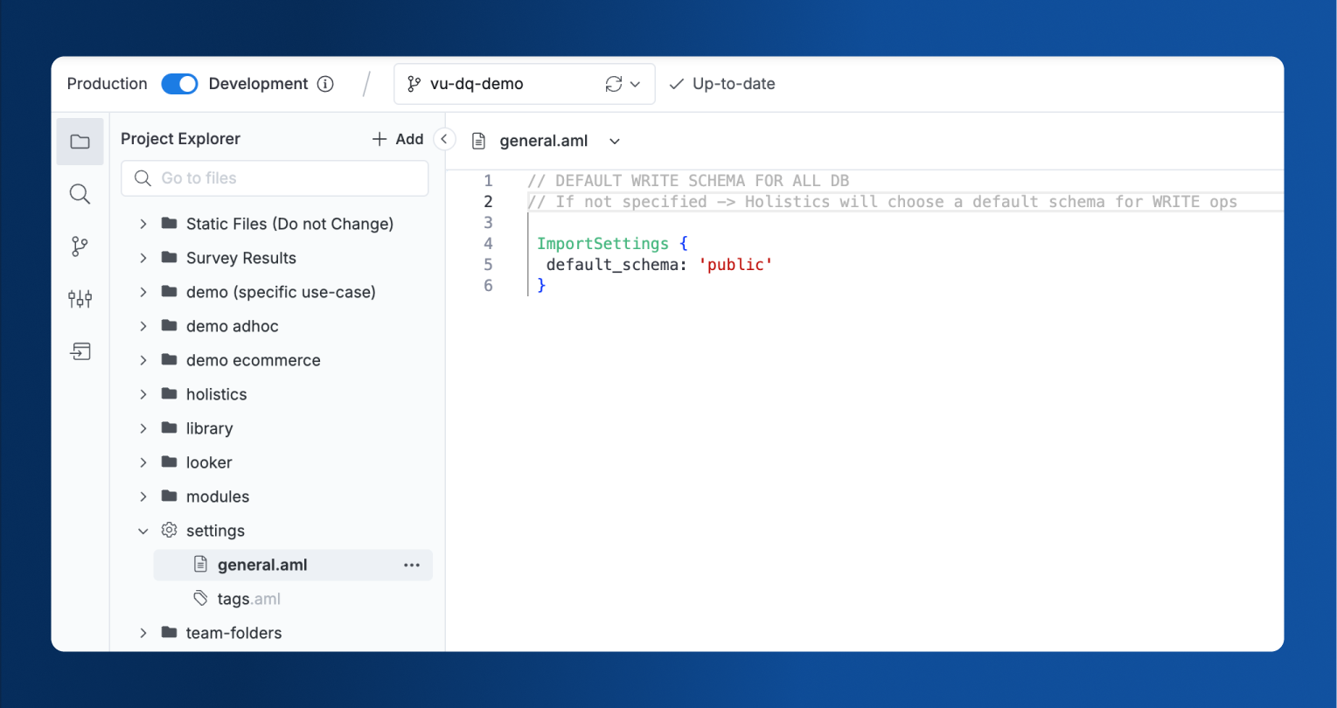Click the sync refresh icon for branch

[614, 84]
